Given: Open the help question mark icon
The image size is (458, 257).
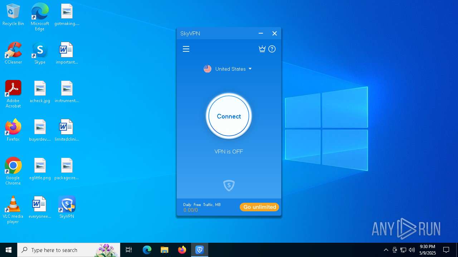Looking at the screenshot, I should tap(272, 49).
